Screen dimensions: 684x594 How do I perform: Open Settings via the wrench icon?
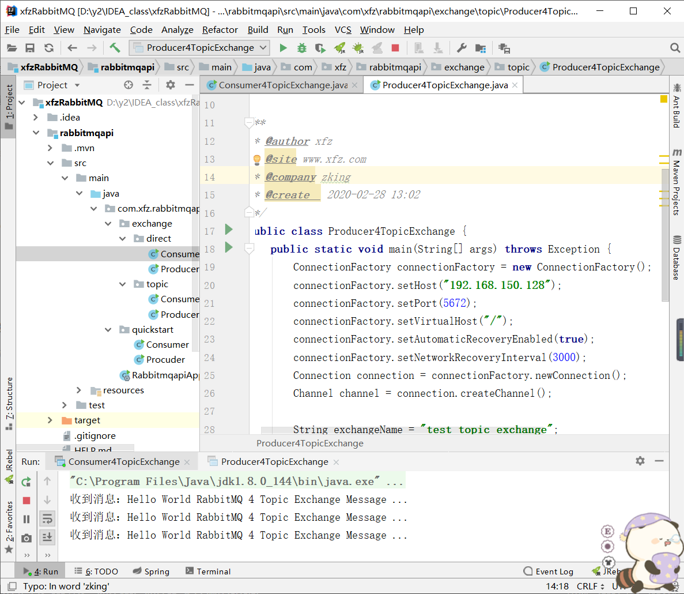(x=462, y=48)
